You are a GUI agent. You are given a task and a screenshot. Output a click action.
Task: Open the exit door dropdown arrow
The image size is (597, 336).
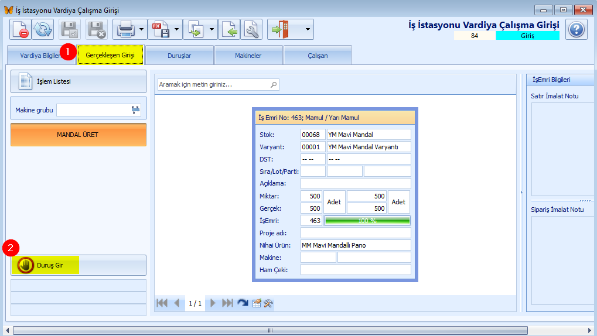(x=306, y=29)
